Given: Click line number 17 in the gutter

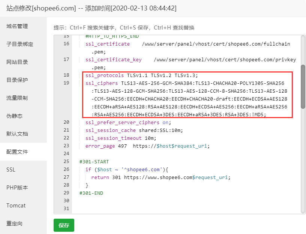Looking at the screenshot, I should [x=66, y=59].
